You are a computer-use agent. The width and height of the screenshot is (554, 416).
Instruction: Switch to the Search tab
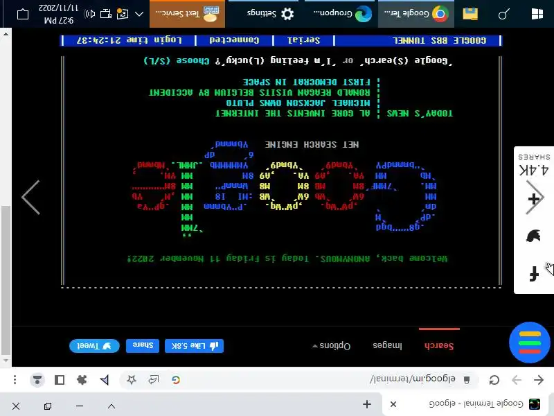click(x=439, y=345)
